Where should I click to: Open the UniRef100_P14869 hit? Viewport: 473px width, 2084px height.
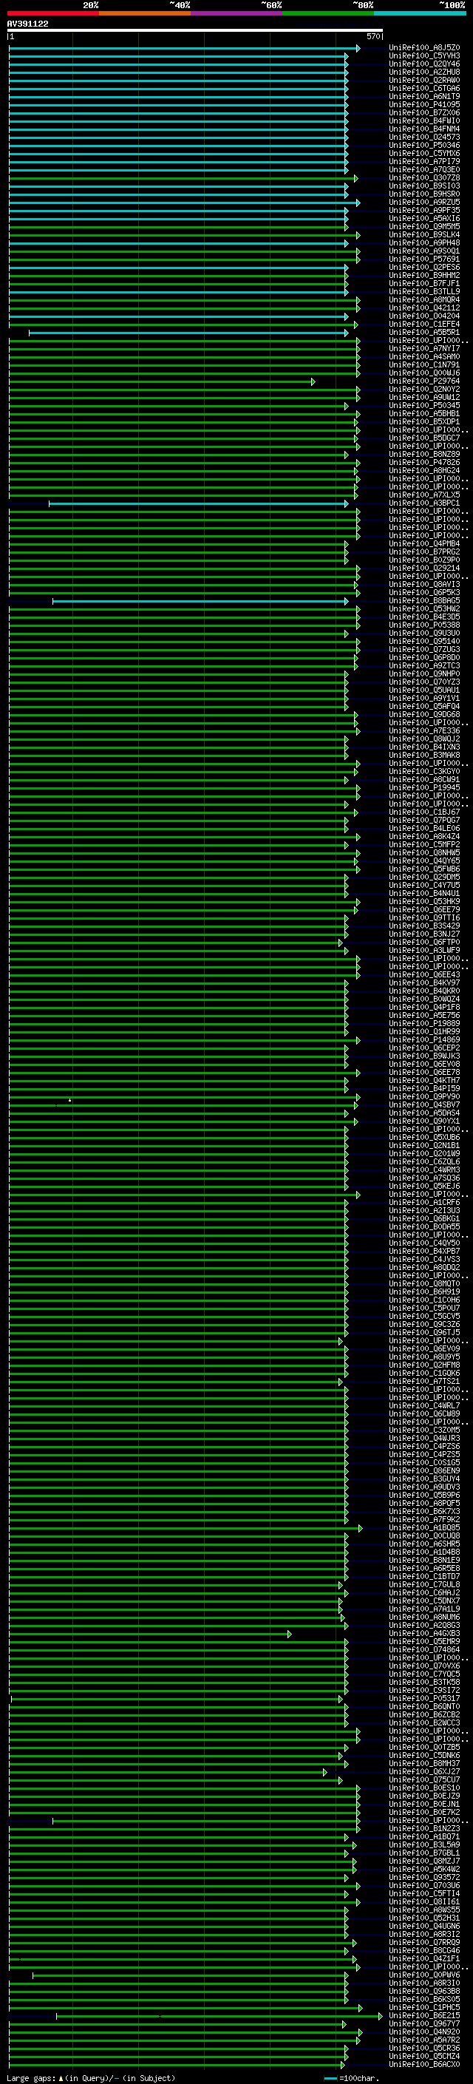coord(423,1039)
